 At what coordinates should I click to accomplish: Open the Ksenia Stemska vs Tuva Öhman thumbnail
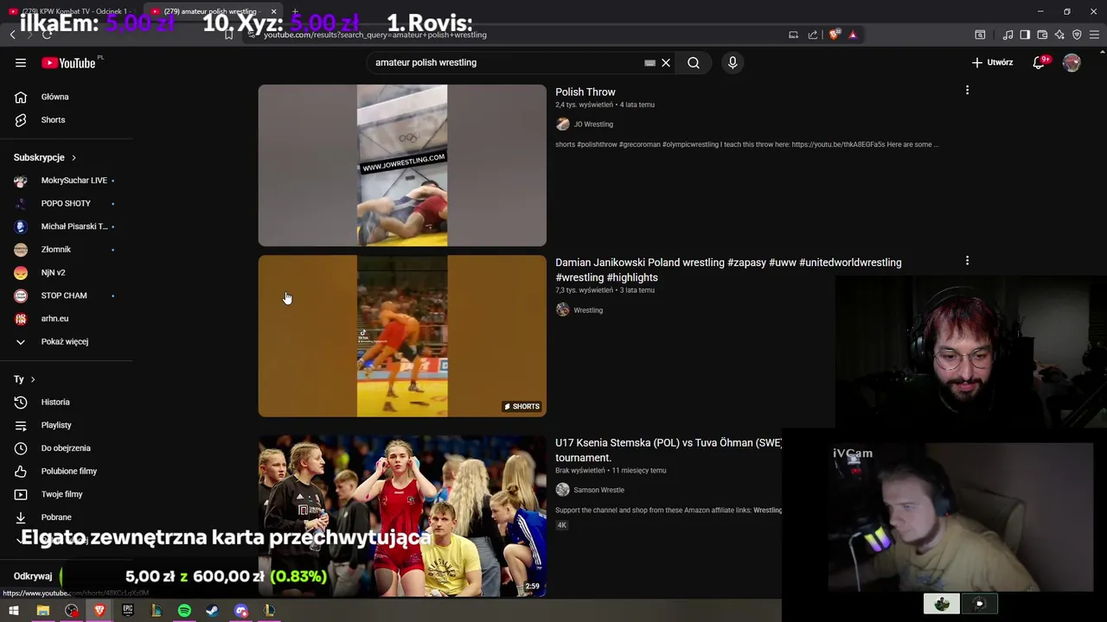[402, 516]
